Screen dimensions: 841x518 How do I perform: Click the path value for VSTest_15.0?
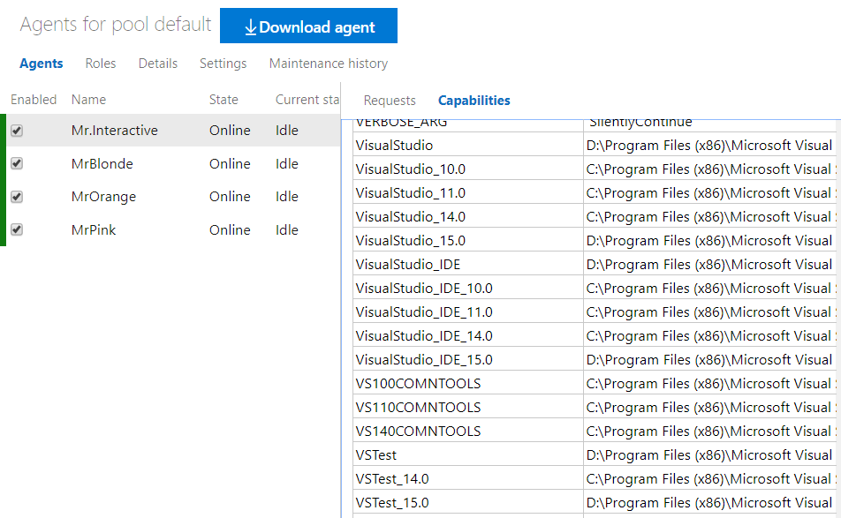(x=709, y=503)
